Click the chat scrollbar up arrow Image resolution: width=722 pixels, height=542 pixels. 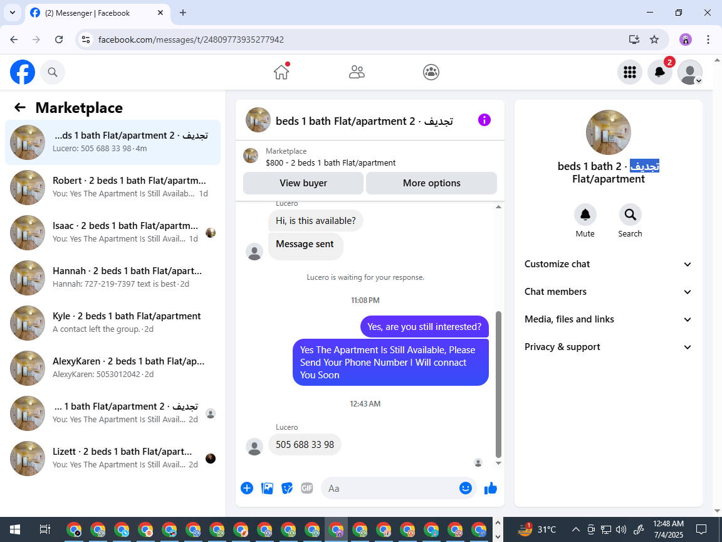coord(498,207)
